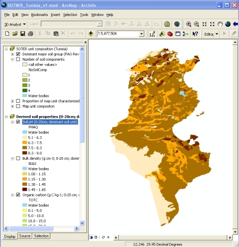Activate the What's This help tool

click(x=195, y=34)
